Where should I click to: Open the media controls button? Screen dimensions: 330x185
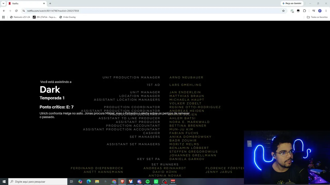point(313,11)
